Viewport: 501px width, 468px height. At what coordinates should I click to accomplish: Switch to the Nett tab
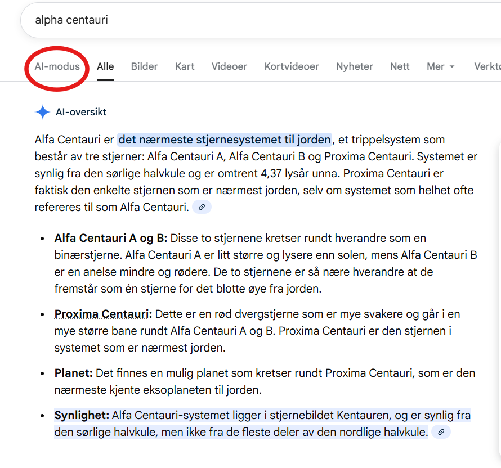400,66
